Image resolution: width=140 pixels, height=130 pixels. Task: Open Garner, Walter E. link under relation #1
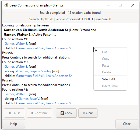tap(16, 44)
